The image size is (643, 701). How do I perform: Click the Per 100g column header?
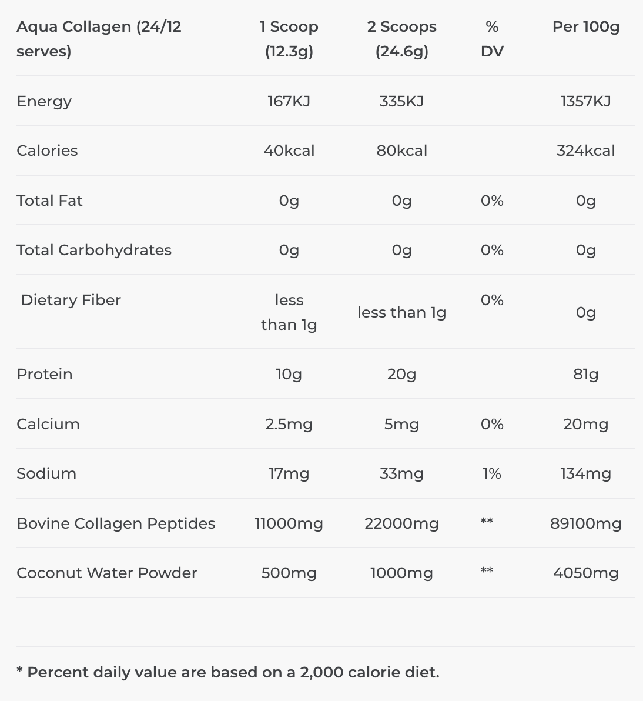point(586,27)
